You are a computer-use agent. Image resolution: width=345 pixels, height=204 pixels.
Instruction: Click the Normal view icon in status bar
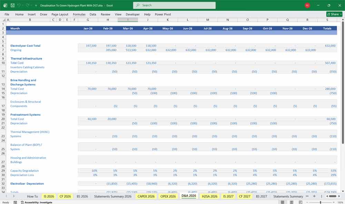click(283, 203)
